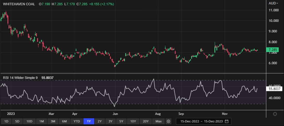Select the 10D time range
Viewport: 284px width, 126px height.
click(x=29, y=121)
